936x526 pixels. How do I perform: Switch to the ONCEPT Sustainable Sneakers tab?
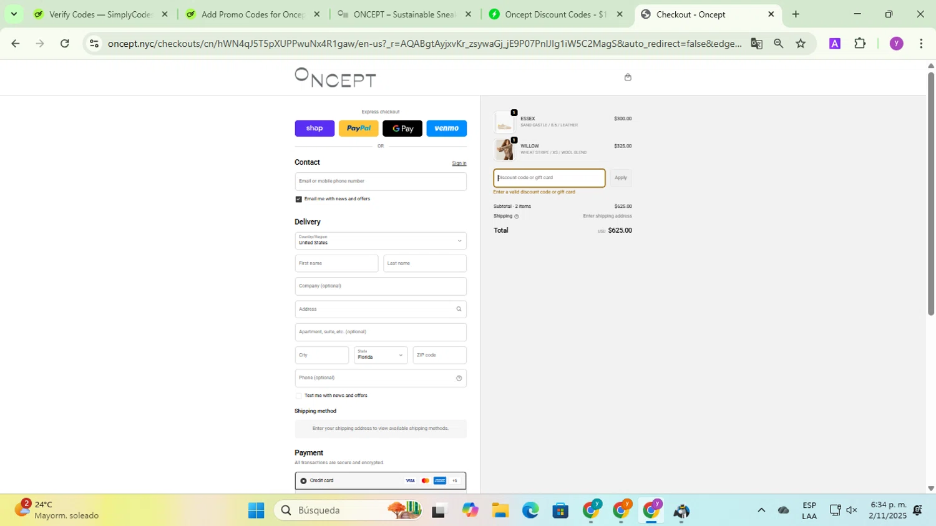[x=404, y=14]
